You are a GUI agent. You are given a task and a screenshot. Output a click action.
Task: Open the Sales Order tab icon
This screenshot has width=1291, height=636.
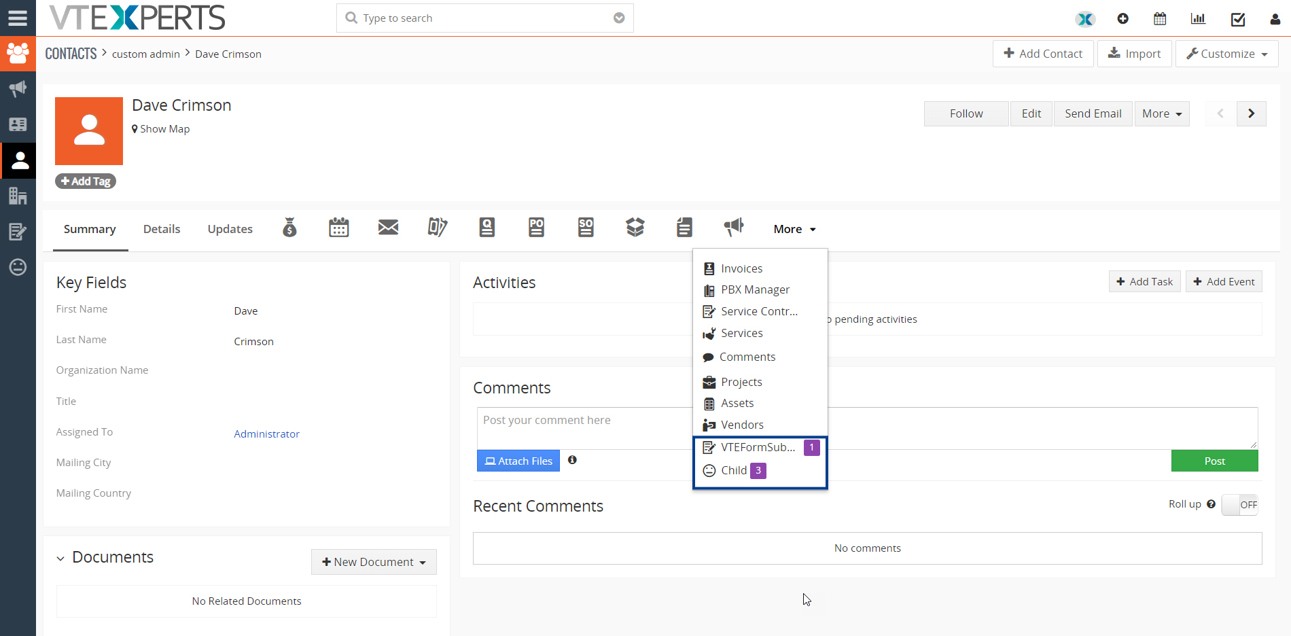(x=586, y=228)
